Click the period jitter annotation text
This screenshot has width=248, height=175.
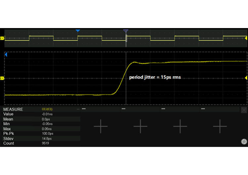pyautogui.click(x=155, y=77)
